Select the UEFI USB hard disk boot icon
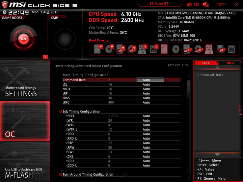243x182 pixels. 120,49
